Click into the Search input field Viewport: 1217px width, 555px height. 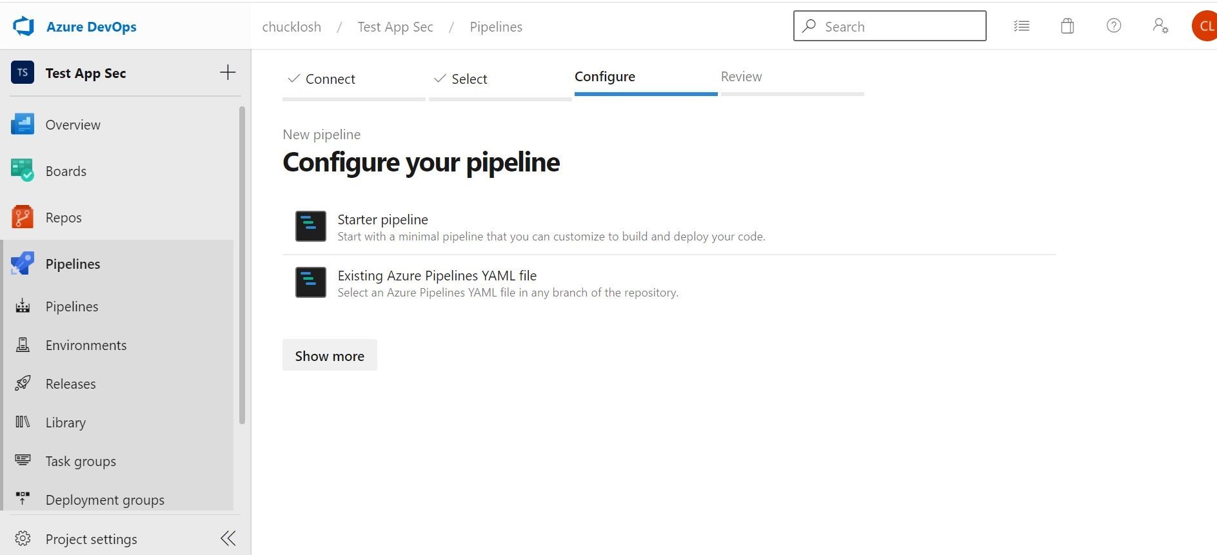(890, 26)
